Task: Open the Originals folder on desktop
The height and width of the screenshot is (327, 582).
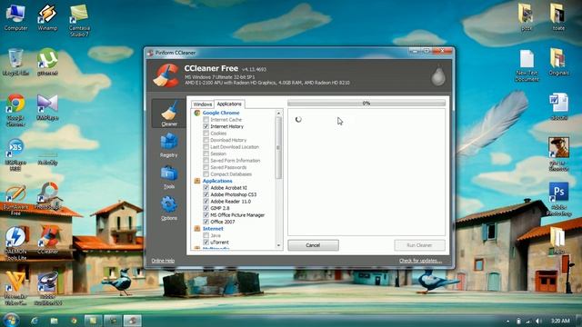Action: point(558,63)
